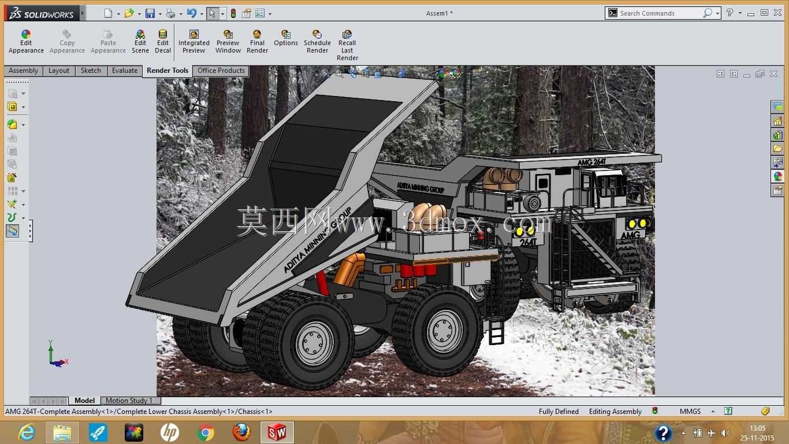Expand the Save dropdown arrow

[160, 14]
